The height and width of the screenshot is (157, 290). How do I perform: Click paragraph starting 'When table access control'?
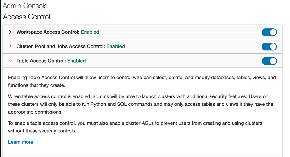pos(141,104)
